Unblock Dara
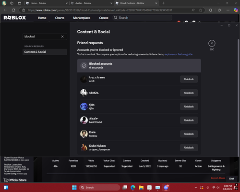The height and width of the screenshot is (192, 240). (189, 134)
